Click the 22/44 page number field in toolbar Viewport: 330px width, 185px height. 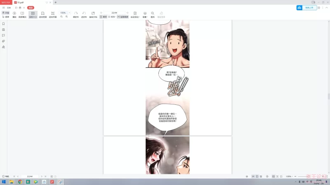(x=114, y=13)
